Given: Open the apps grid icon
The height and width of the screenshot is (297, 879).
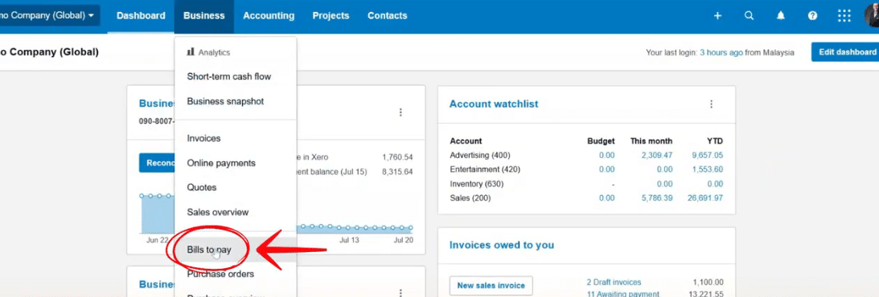Looking at the screenshot, I should click(844, 16).
